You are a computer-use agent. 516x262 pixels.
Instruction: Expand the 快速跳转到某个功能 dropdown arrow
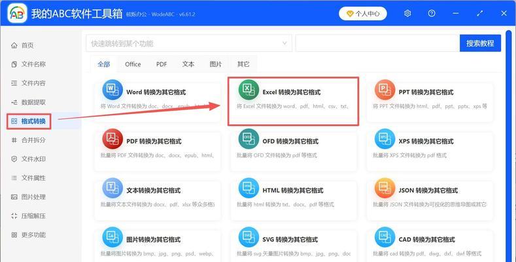(x=284, y=43)
